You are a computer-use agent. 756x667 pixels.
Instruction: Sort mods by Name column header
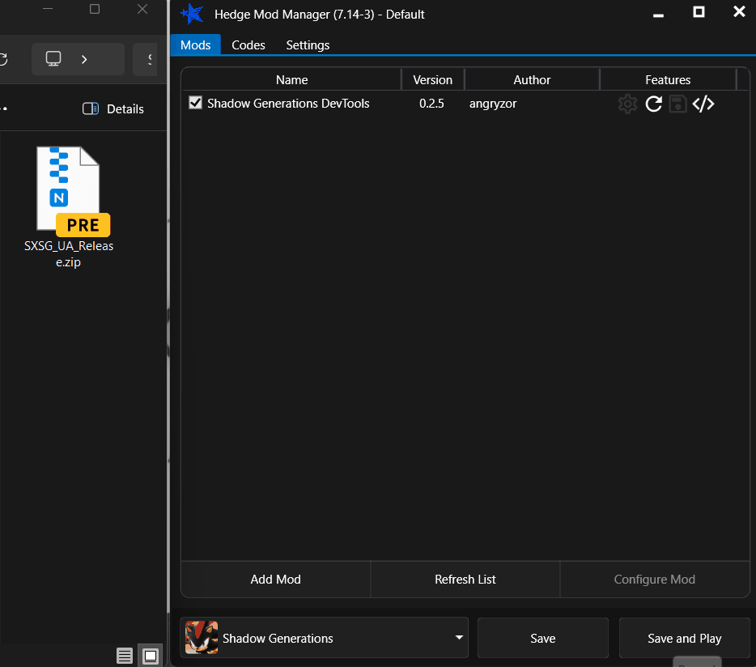(x=291, y=79)
